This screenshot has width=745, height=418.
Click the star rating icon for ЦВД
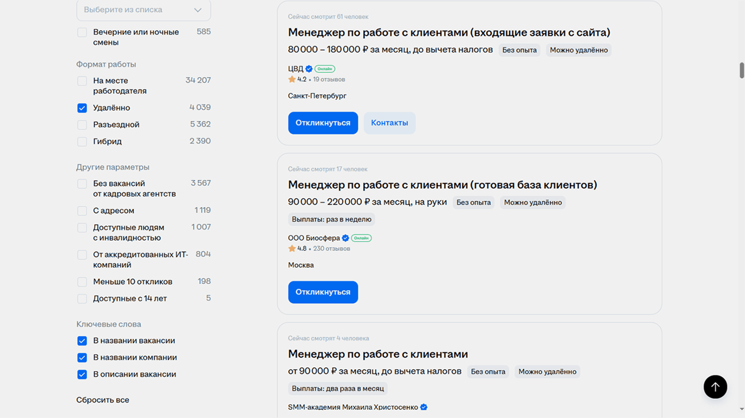click(292, 80)
